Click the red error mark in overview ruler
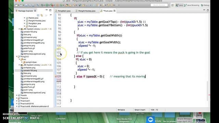Image resolution: width=219 pixels, height=123 pixels. tap(209, 95)
